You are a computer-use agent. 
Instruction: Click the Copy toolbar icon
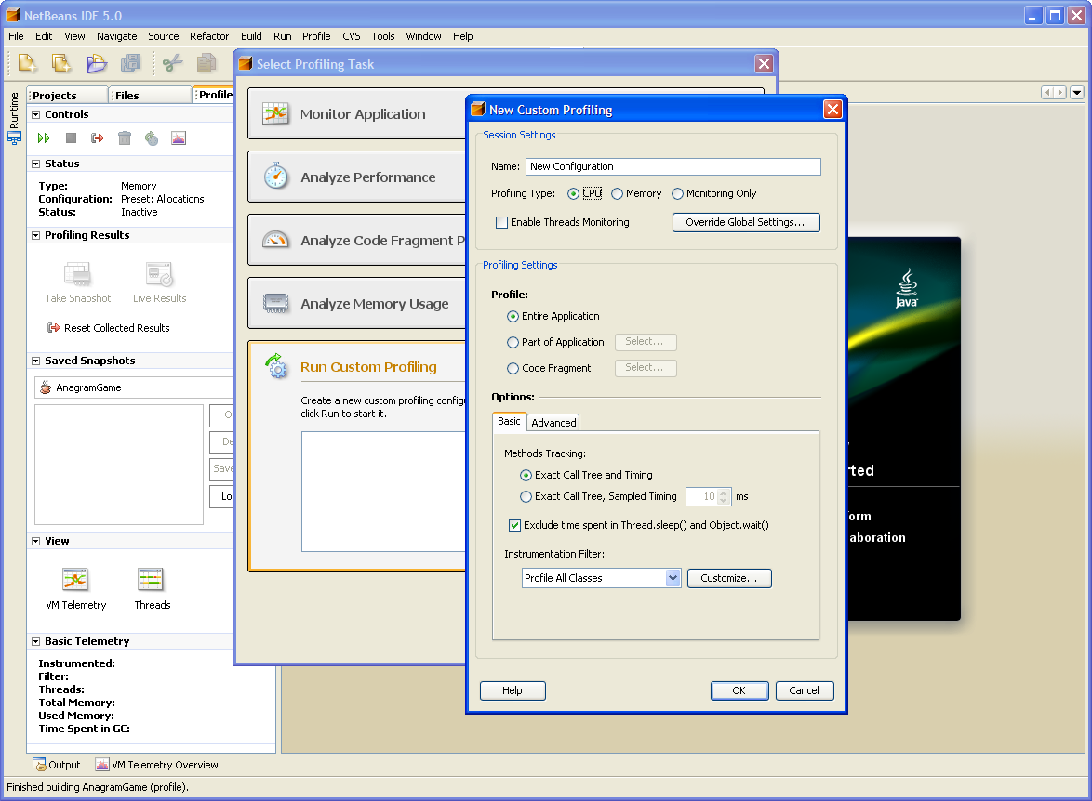(206, 63)
